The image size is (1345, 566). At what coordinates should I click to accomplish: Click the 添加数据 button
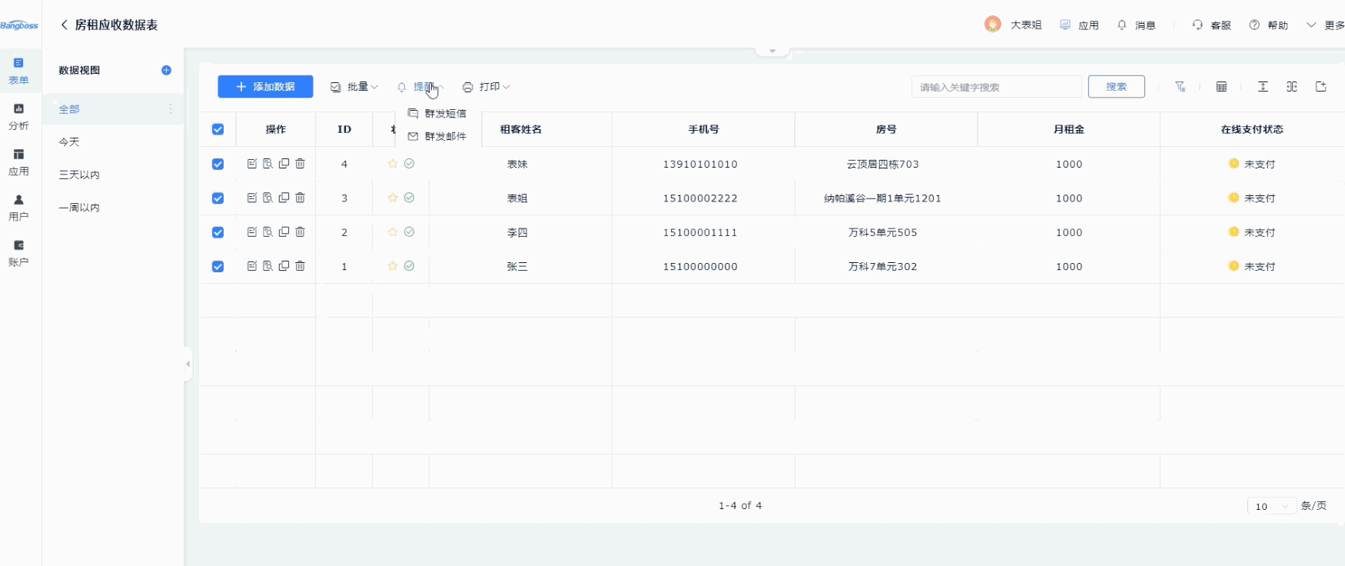(x=265, y=87)
